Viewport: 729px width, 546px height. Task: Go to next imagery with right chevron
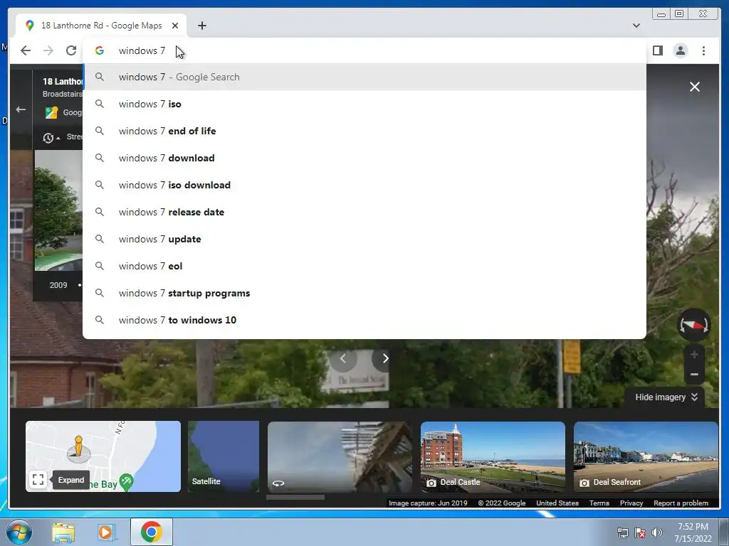[384, 358]
